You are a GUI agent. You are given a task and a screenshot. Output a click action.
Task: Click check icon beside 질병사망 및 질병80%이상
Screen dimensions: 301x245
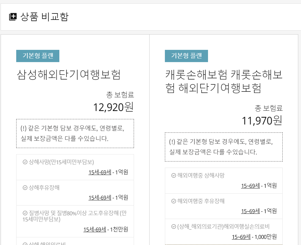click(25, 213)
